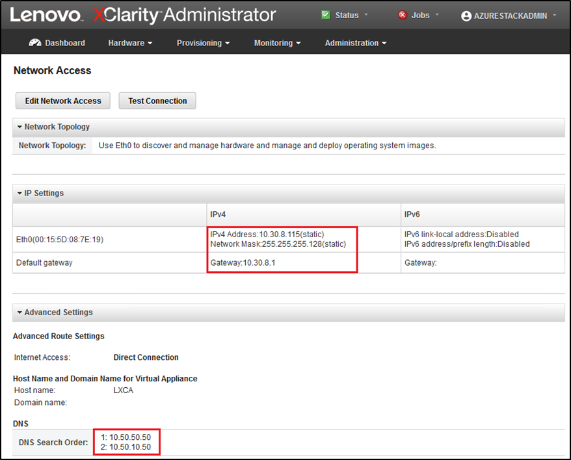Click the IPv4 Address:10.30.8.115(static) text
Image resolution: width=571 pixels, height=460 pixels.
267,235
